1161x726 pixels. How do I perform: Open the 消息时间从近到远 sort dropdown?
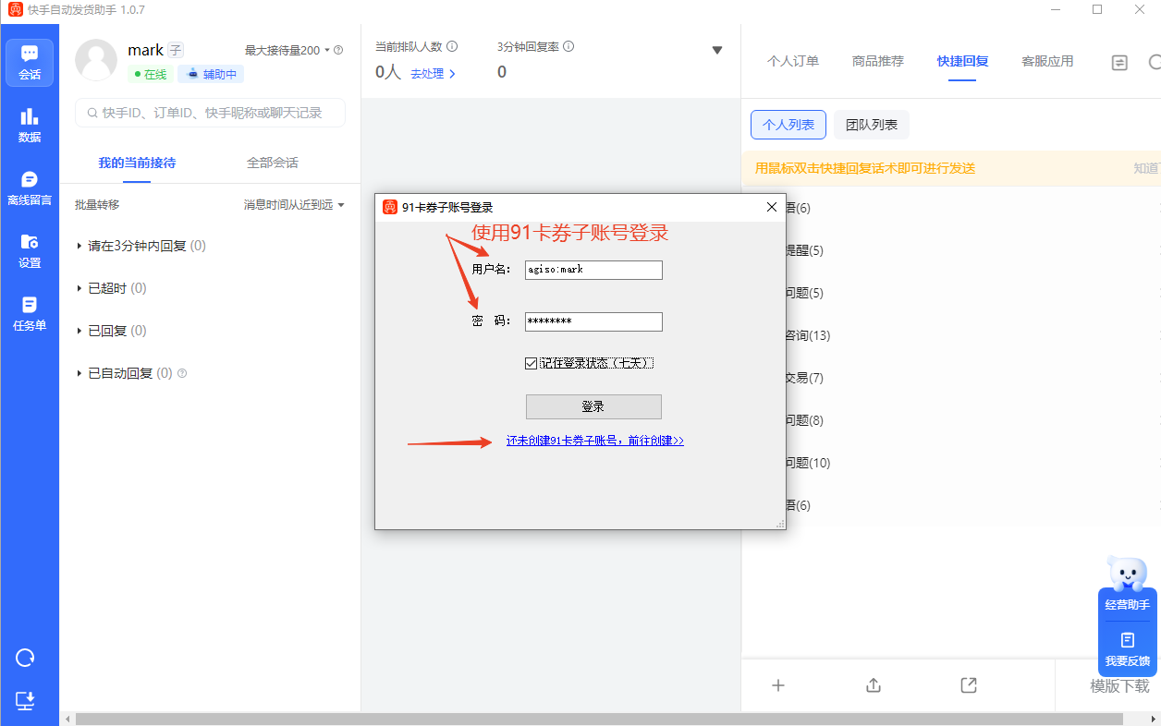coord(294,205)
